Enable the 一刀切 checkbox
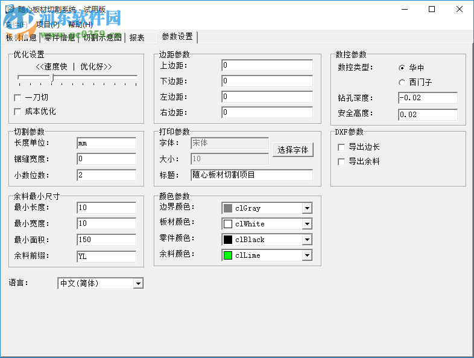 click(17, 98)
